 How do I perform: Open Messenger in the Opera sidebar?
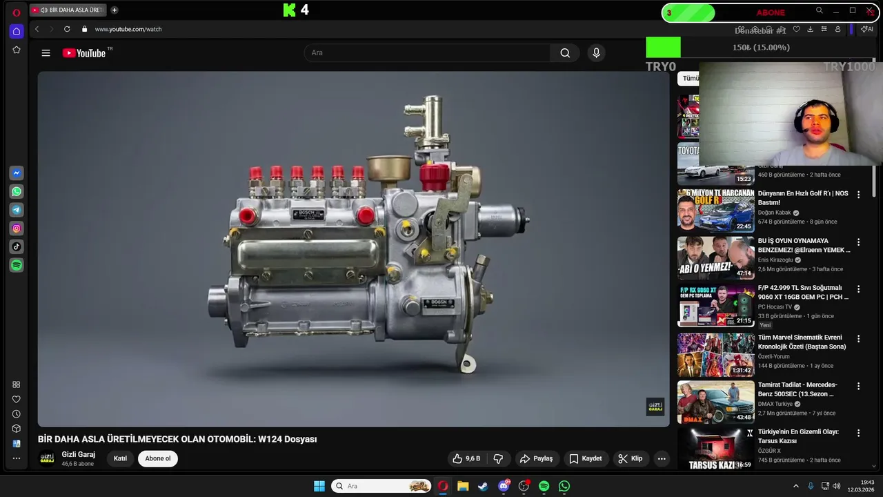coord(17,173)
